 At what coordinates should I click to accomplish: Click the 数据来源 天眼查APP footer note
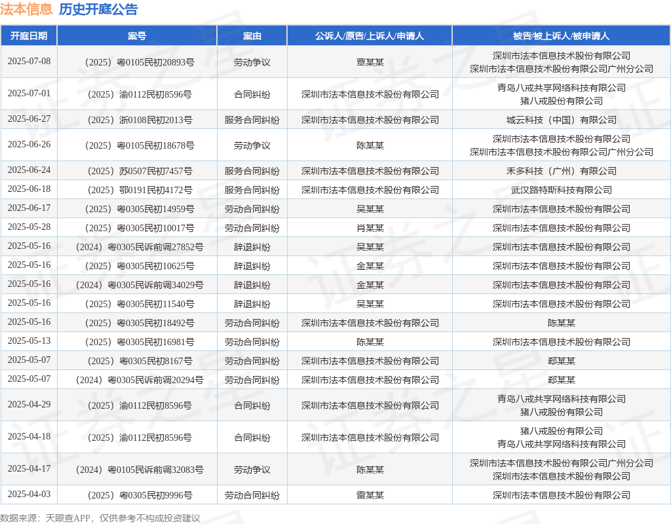pyautogui.click(x=100, y=518)
